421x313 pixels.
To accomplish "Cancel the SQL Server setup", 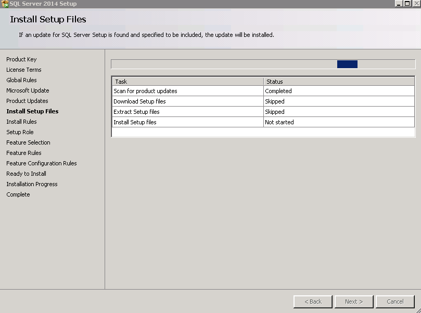I will coord(395,302).
